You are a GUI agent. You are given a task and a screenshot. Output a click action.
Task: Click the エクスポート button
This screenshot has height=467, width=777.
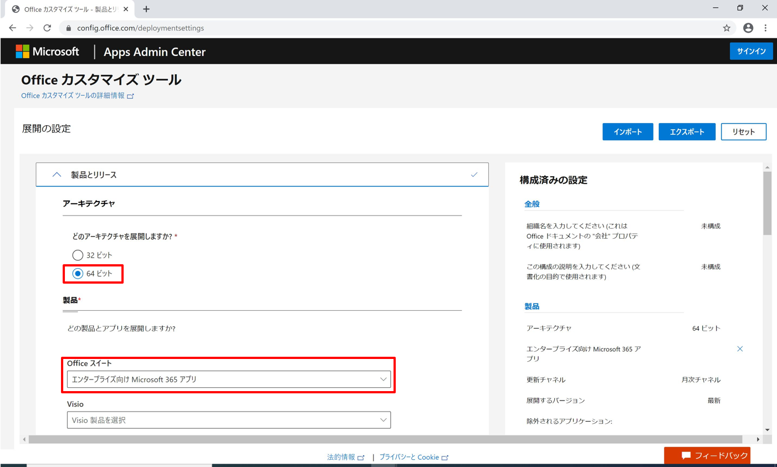[x=687, y=132]
